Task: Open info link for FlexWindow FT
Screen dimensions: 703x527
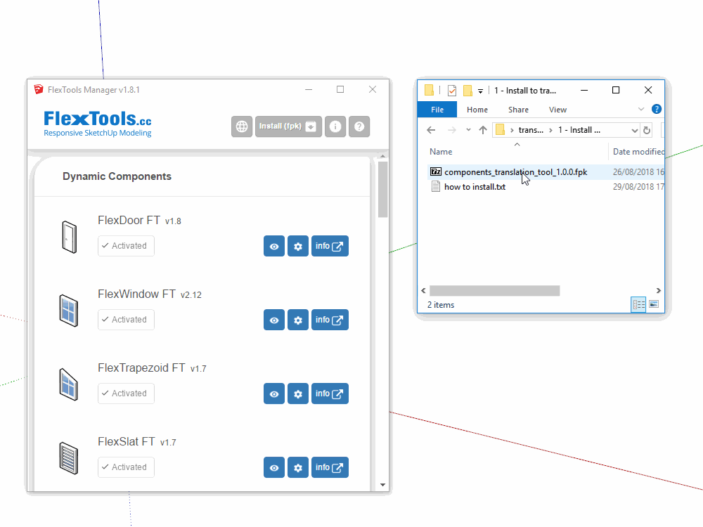Action: point(330,320)
